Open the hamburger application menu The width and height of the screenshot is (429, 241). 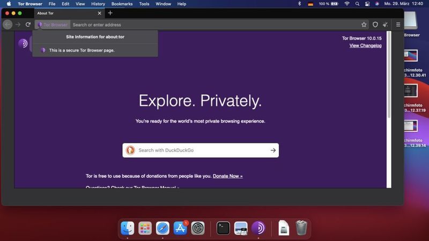[398, 25]
